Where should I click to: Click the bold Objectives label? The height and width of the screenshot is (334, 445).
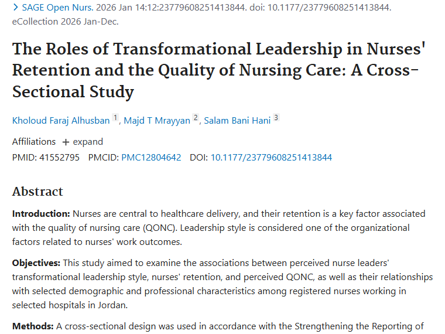pyautogui.click(x=36, y=263)
